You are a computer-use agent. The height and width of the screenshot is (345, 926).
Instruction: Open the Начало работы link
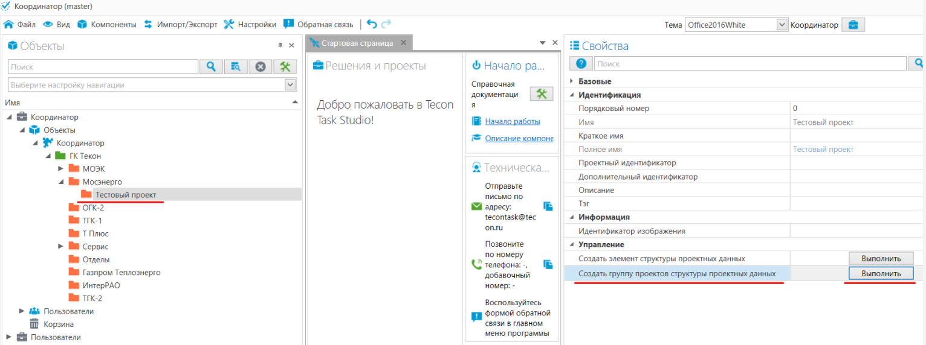click(x=513, y=121)
